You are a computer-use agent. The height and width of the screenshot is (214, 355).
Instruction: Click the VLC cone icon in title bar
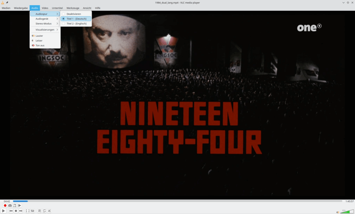click(2, 2)
